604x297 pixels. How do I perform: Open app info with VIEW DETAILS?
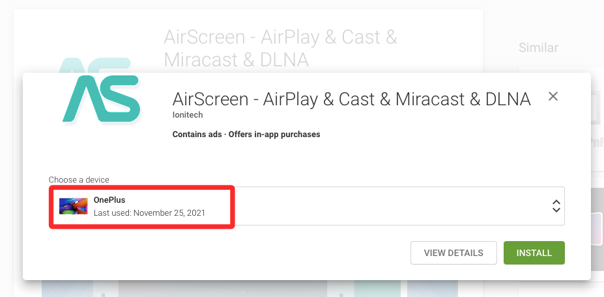tap(453, 253)
